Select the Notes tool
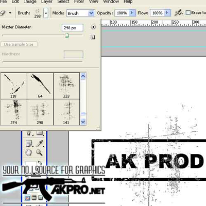Image resolution: width=206 pixels, height=206 pixels. pyautogui.click(x=29, y=143)
